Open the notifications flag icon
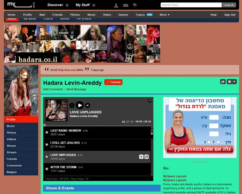Viewport: 242px width, 194px height. [x=135, y=6]
